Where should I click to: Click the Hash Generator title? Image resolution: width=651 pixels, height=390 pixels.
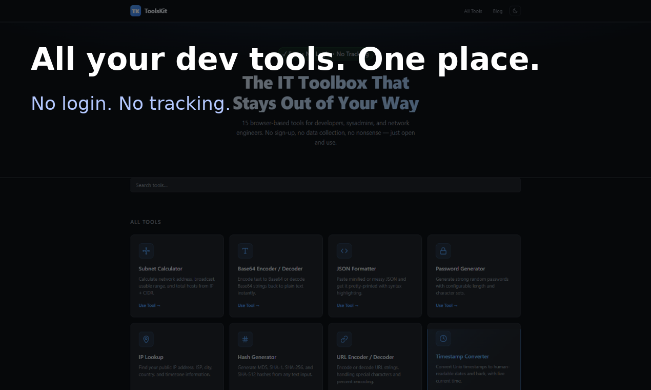pyautogui.click(x=257, y=357)
